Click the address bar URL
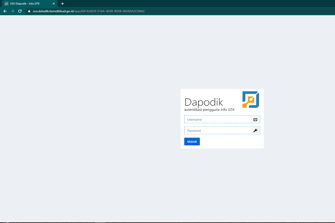The height and width of the screenshot is (223, 335). coord(89,11)
